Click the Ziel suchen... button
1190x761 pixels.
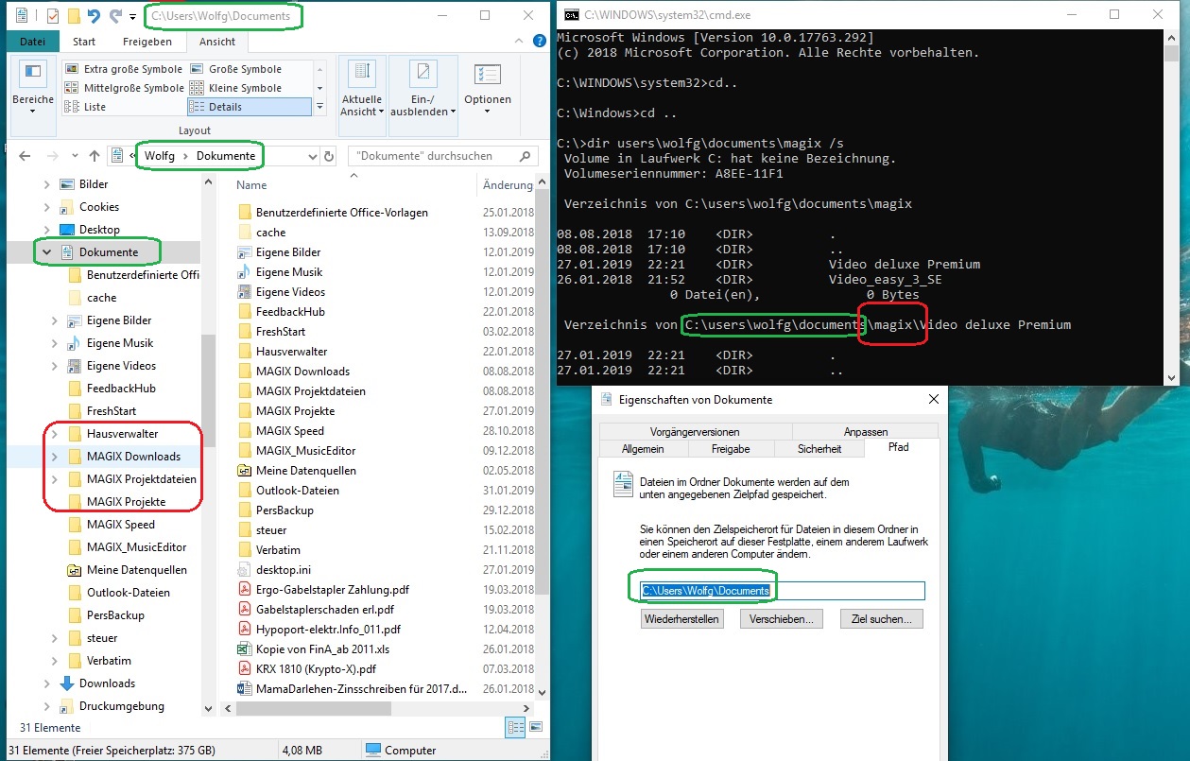coord(881,619)
